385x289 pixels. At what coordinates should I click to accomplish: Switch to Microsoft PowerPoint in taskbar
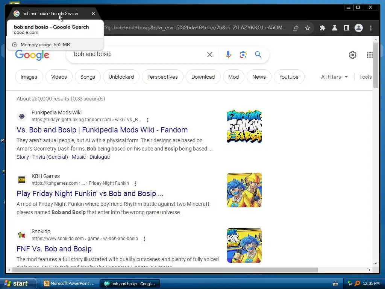pyautogui.click(x=69, y=283)
